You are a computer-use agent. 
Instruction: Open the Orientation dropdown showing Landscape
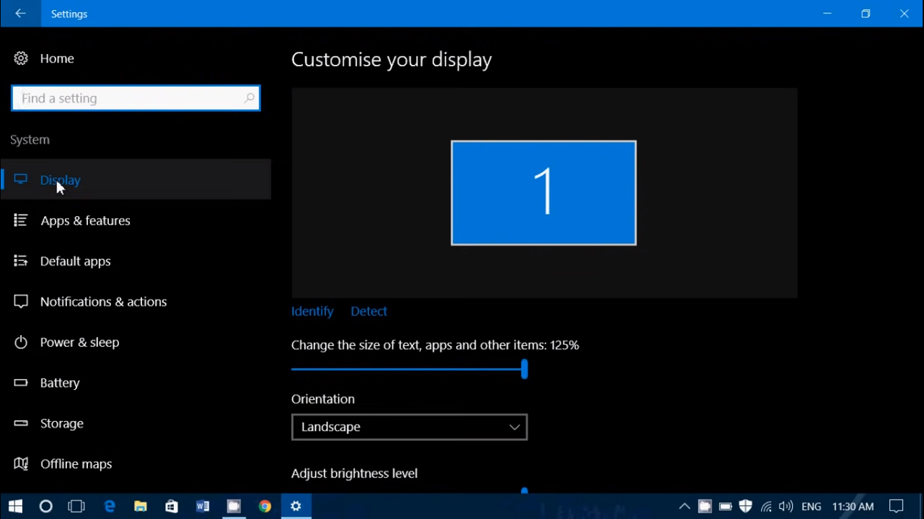coord(409,427)
